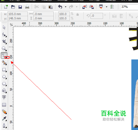The height and width of the screenshot is (130, 138).
Task: Click the x position field 105.0 mm
Action: pyautogui.click(x=18, y=14)
